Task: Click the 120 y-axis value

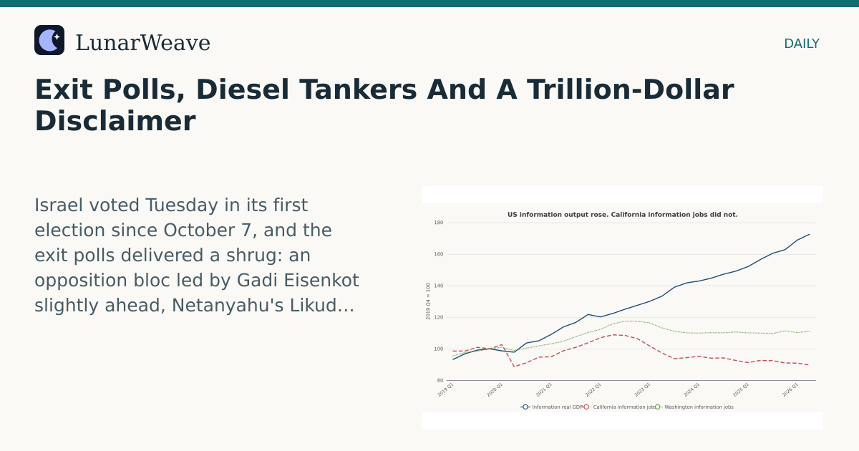Action: [x=439, y=317]
